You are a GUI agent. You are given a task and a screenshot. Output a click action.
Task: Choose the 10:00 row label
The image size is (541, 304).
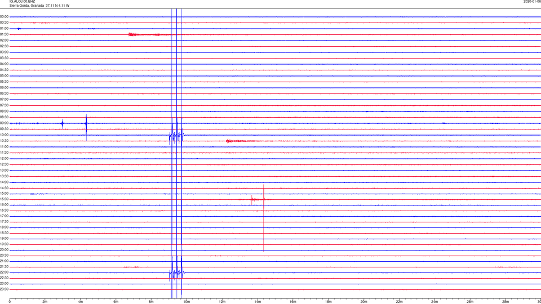[4, 135]
